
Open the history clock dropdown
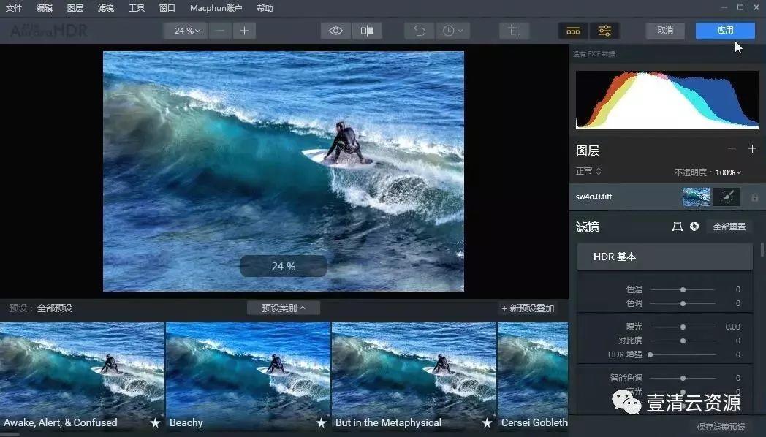click(x=452, y=31)
